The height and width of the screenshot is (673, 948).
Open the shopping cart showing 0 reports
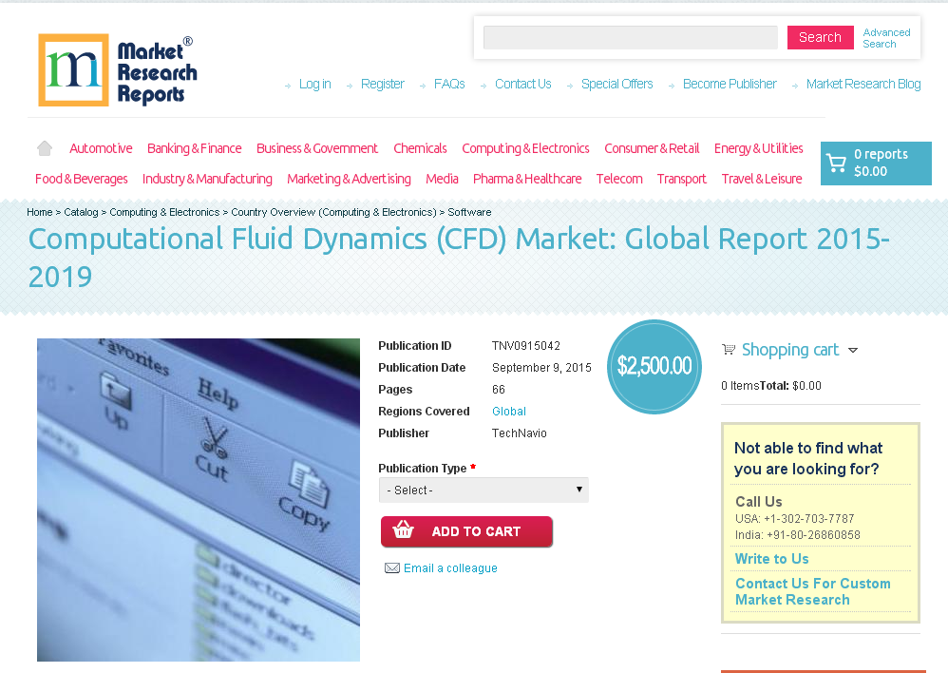point(875,163)
